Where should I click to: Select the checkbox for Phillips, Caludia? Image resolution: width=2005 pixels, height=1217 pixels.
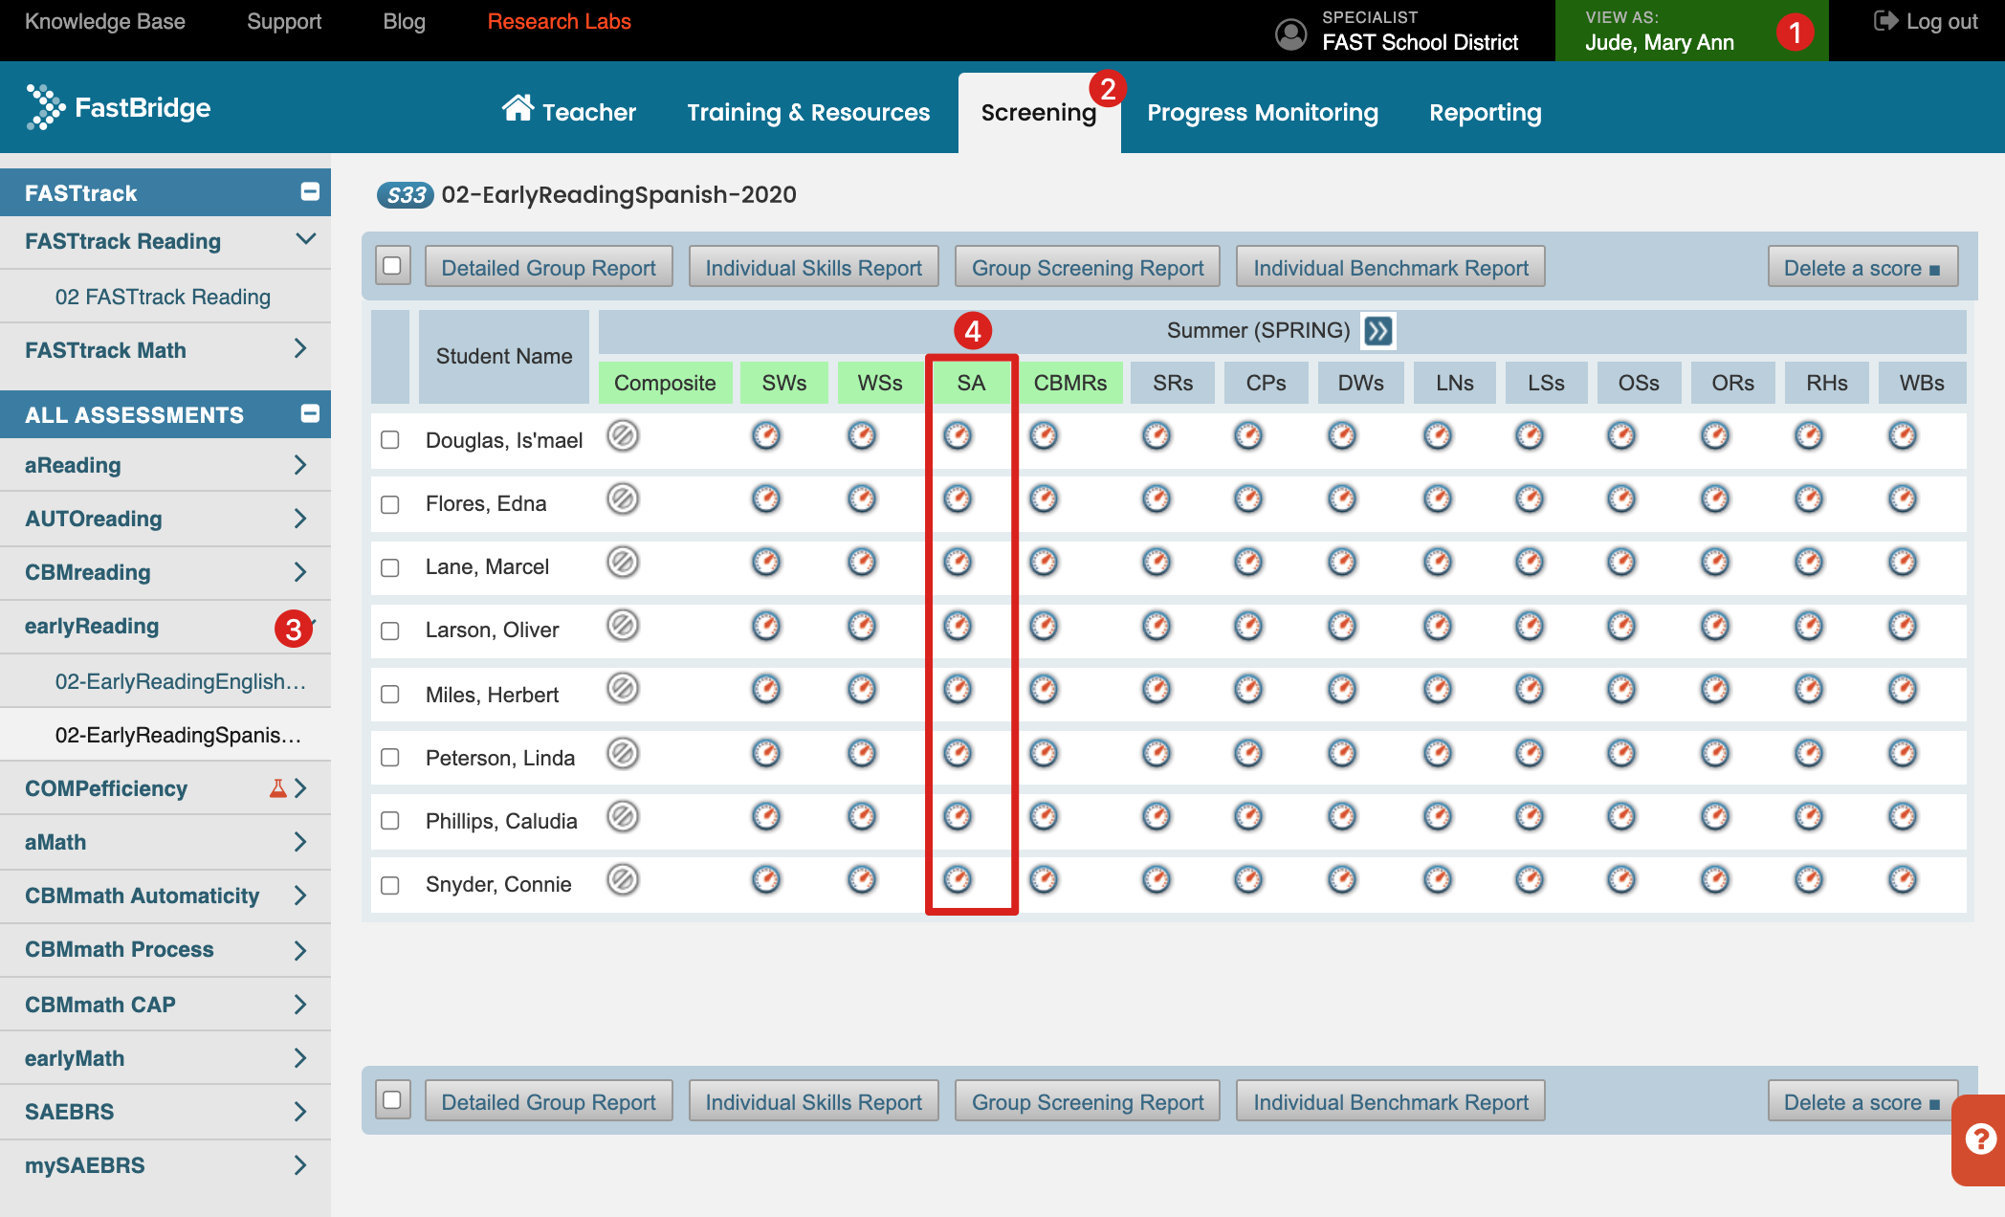point(390,821)
